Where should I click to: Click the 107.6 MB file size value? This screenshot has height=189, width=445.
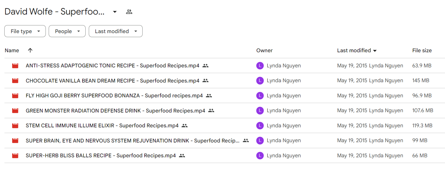click(x=423, y=110)
